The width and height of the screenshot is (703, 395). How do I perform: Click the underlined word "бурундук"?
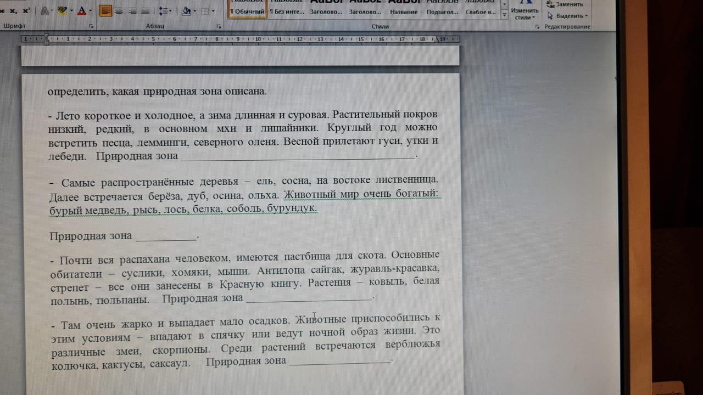(x=289, y=208)
